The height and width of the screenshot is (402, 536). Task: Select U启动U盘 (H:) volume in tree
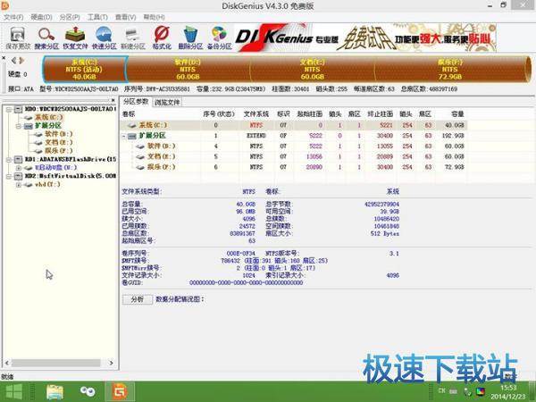click(56, 168)
